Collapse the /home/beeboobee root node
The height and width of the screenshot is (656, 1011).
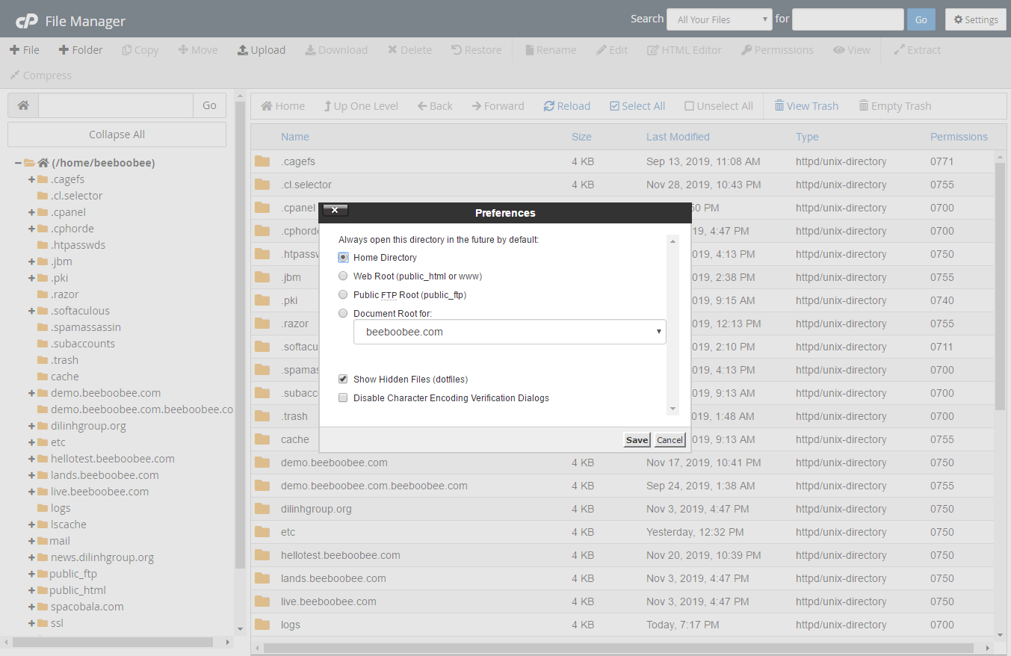tap(18, 163)
